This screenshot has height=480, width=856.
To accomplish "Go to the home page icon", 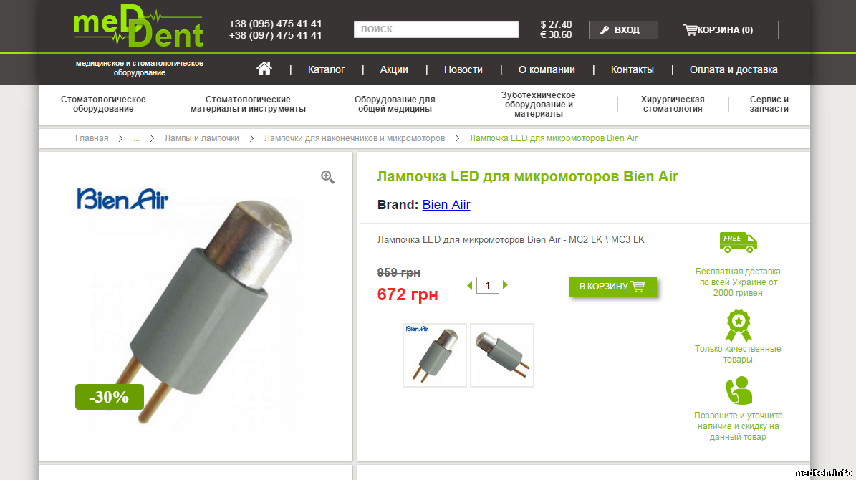I will pyautogui.click(x=264, y=69).
